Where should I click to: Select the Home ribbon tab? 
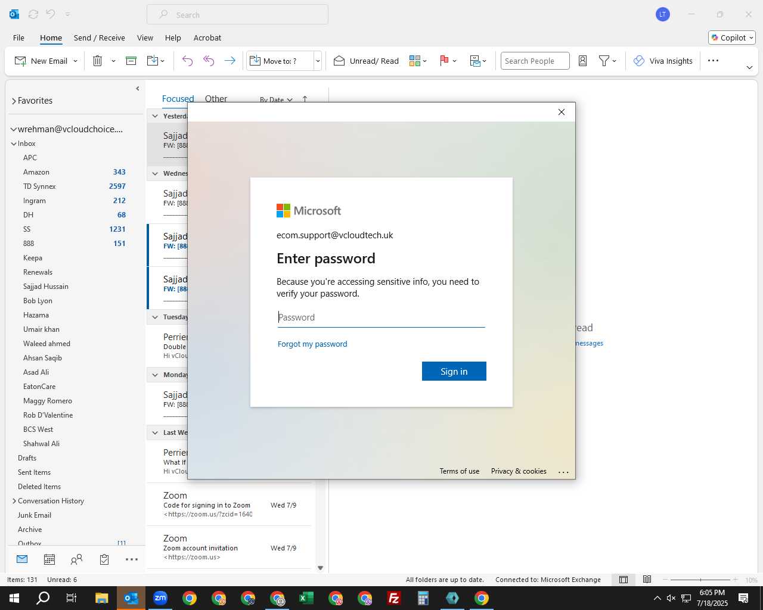tap(51, 38)
